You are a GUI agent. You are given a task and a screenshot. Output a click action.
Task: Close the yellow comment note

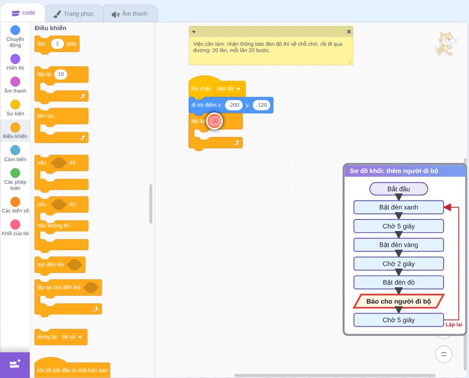[x=349, y=32]
